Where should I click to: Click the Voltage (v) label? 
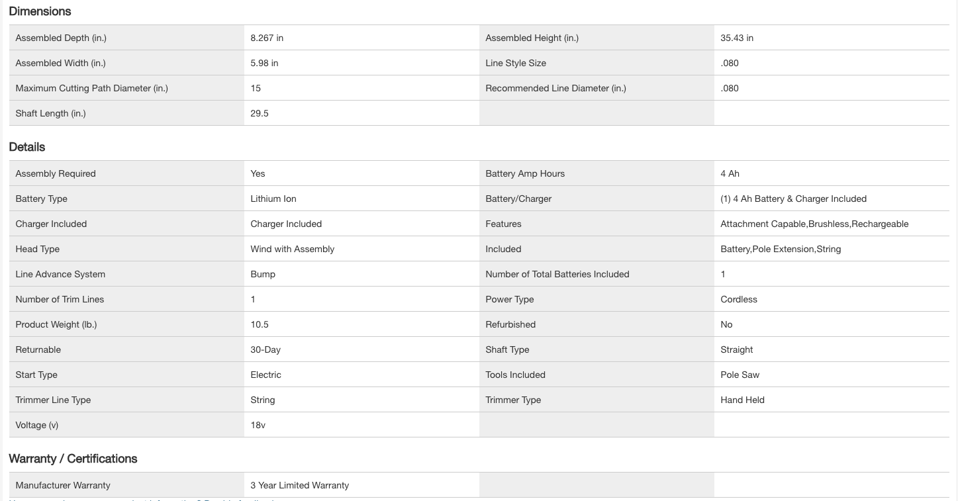[x=37, y=426]
